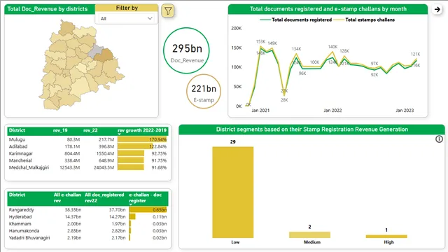Click the 122.84% growth bar for Adilabad
Viewport: 448px width, 252px height.
pyautogui.click(x=135, y=146)
